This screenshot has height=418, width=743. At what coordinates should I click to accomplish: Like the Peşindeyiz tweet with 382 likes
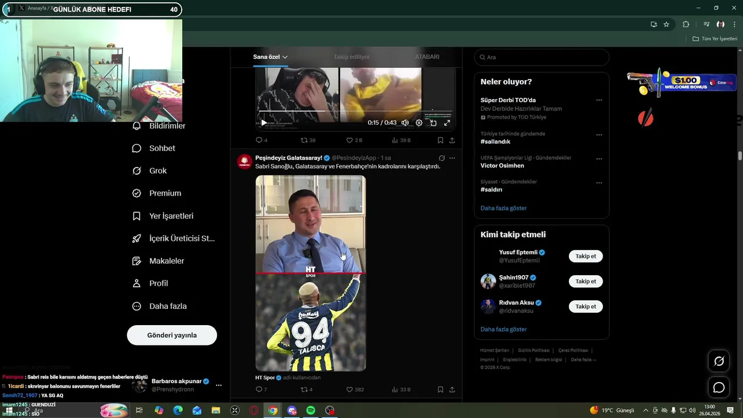(355, 390)
